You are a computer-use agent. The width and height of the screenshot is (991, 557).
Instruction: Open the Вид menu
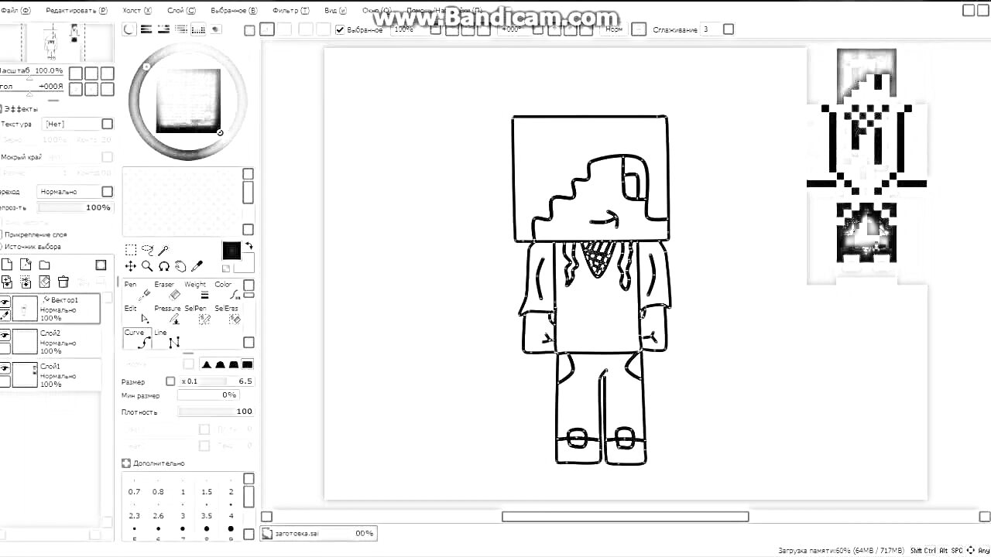coord(334,11)
